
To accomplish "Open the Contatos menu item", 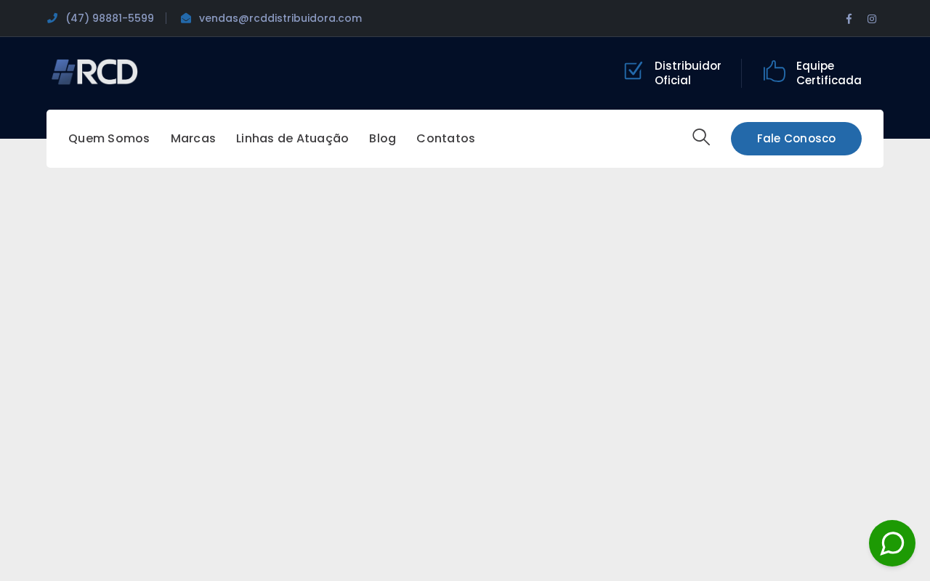I will click(x=445, y=139).
